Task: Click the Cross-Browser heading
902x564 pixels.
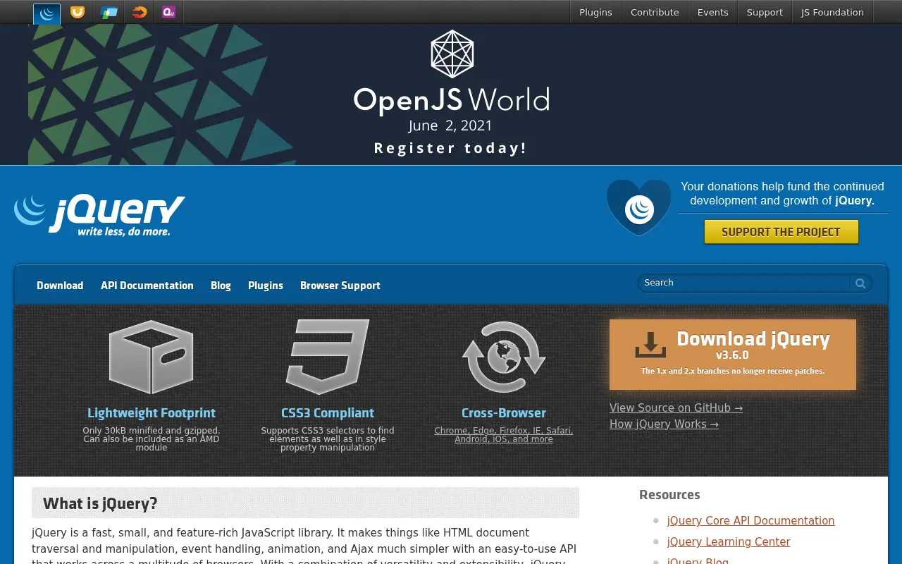Action: click(x=504, y=413)
